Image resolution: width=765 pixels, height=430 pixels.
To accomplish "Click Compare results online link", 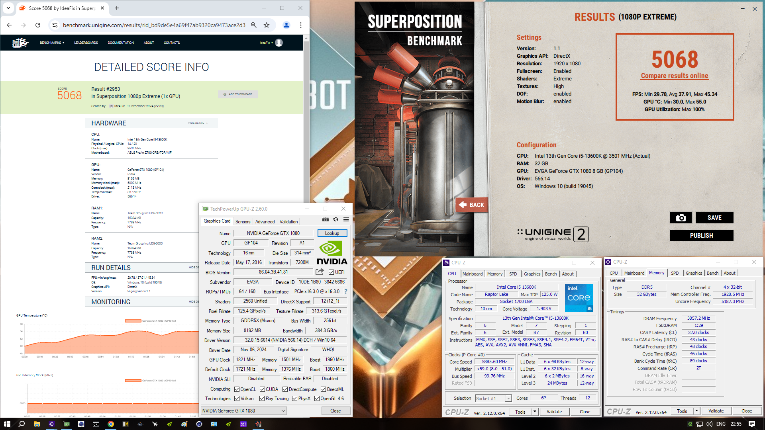I will [675, 76].
